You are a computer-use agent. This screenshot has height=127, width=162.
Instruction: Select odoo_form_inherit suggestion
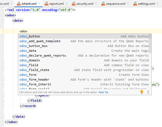point(83,84)
